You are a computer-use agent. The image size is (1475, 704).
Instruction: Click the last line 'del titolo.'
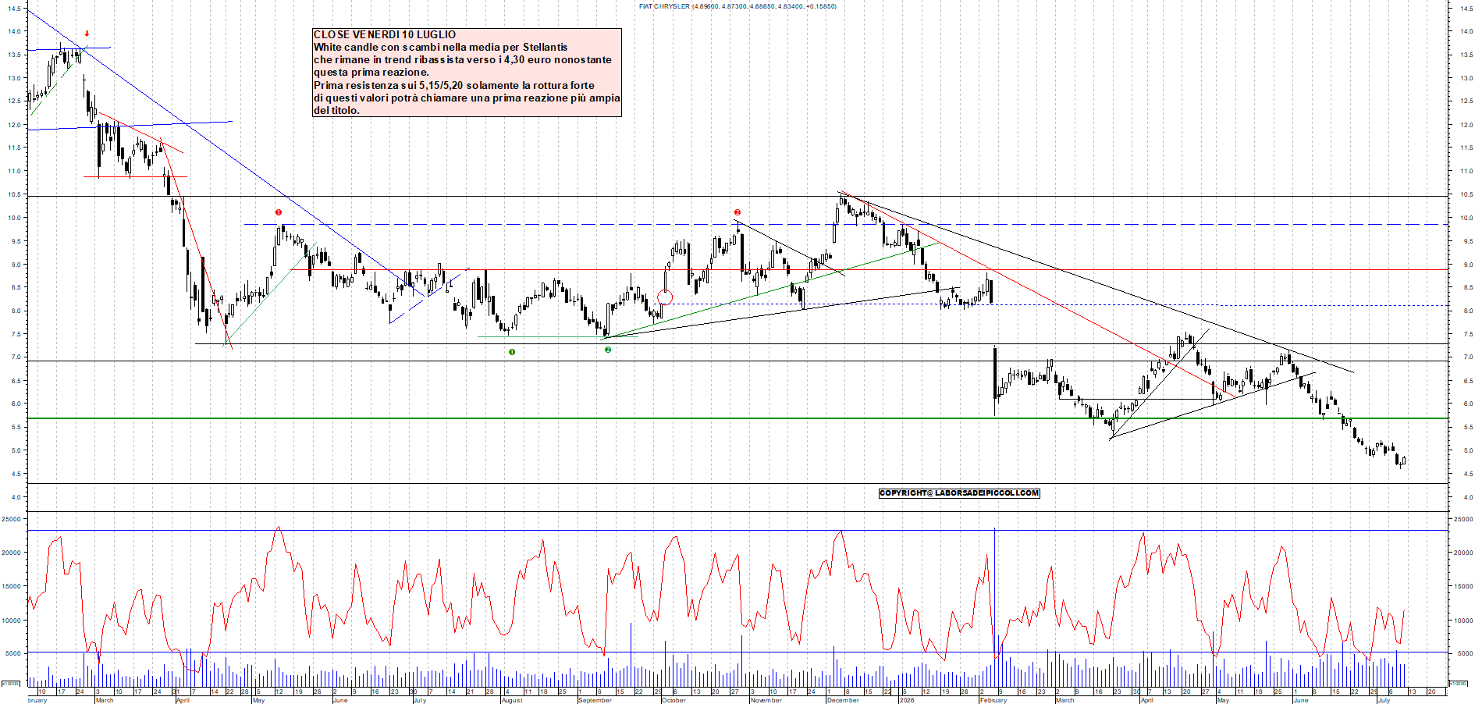pyautogui.click(x=337, y=110)
